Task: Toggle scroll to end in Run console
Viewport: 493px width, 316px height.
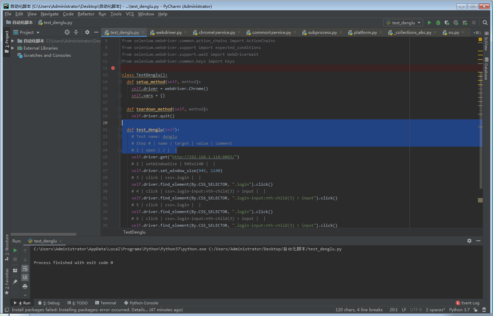Action: pos(25,277)
